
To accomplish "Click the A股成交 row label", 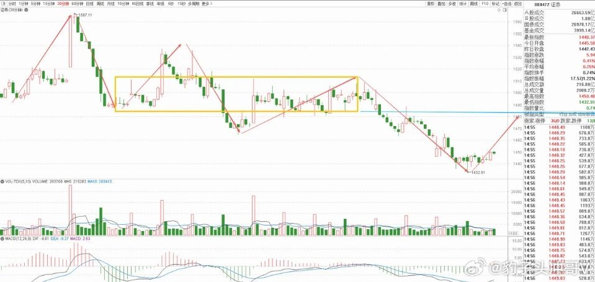I will 534,12.
